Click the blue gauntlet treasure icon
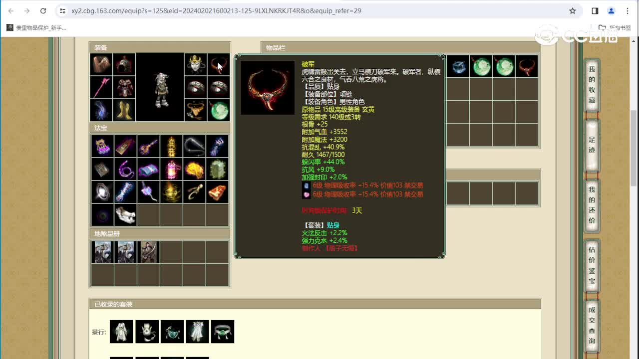This screenshot has width=639, height=359. click(x=217, y=146)
